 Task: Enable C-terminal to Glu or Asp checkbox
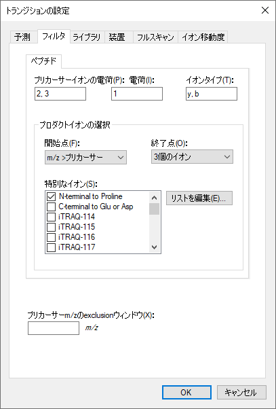click(x=51, y=207)
